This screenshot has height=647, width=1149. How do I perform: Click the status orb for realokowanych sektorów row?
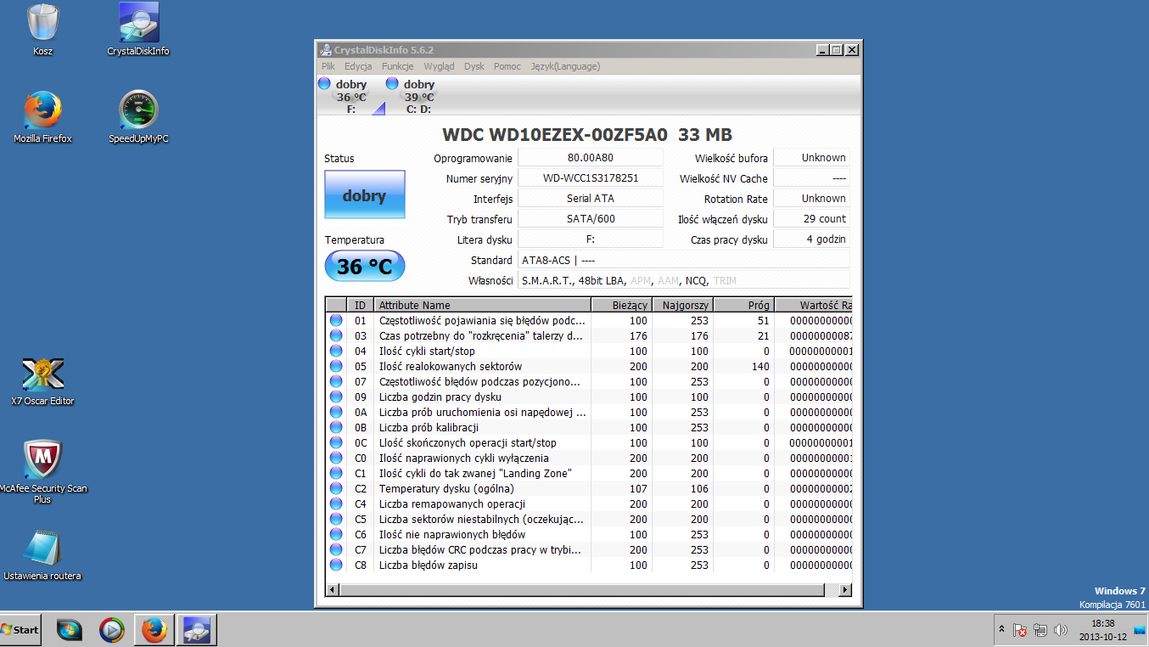click(336, 367)
